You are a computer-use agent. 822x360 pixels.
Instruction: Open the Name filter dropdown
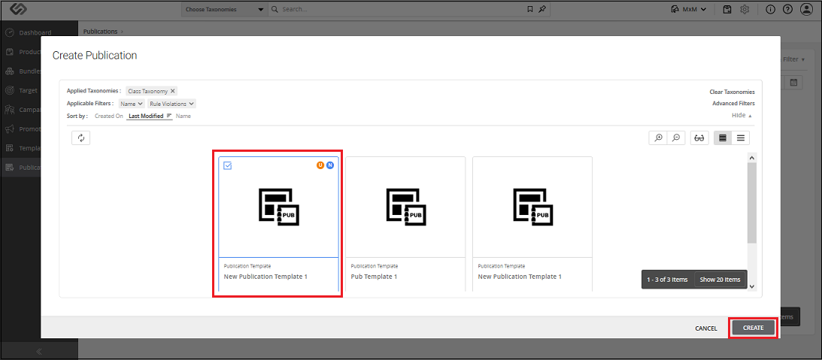click(132, 104)
